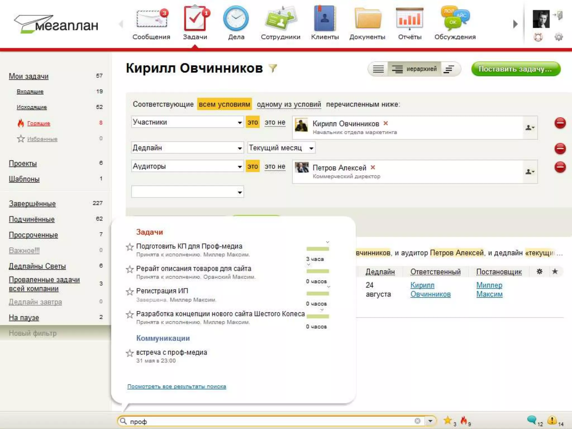
Task: Open the Участники condition dropdown
Action: [x=187, y=122]
